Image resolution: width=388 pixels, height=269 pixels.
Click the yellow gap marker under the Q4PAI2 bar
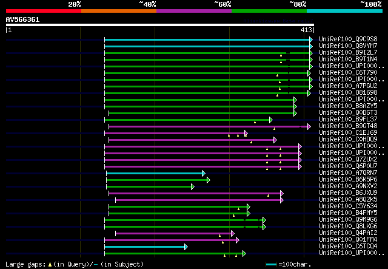point(219,236)
